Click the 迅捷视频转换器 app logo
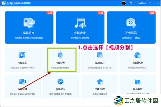Screen dimensions: 161x107 pyautogui.click(x=3, y=3)
